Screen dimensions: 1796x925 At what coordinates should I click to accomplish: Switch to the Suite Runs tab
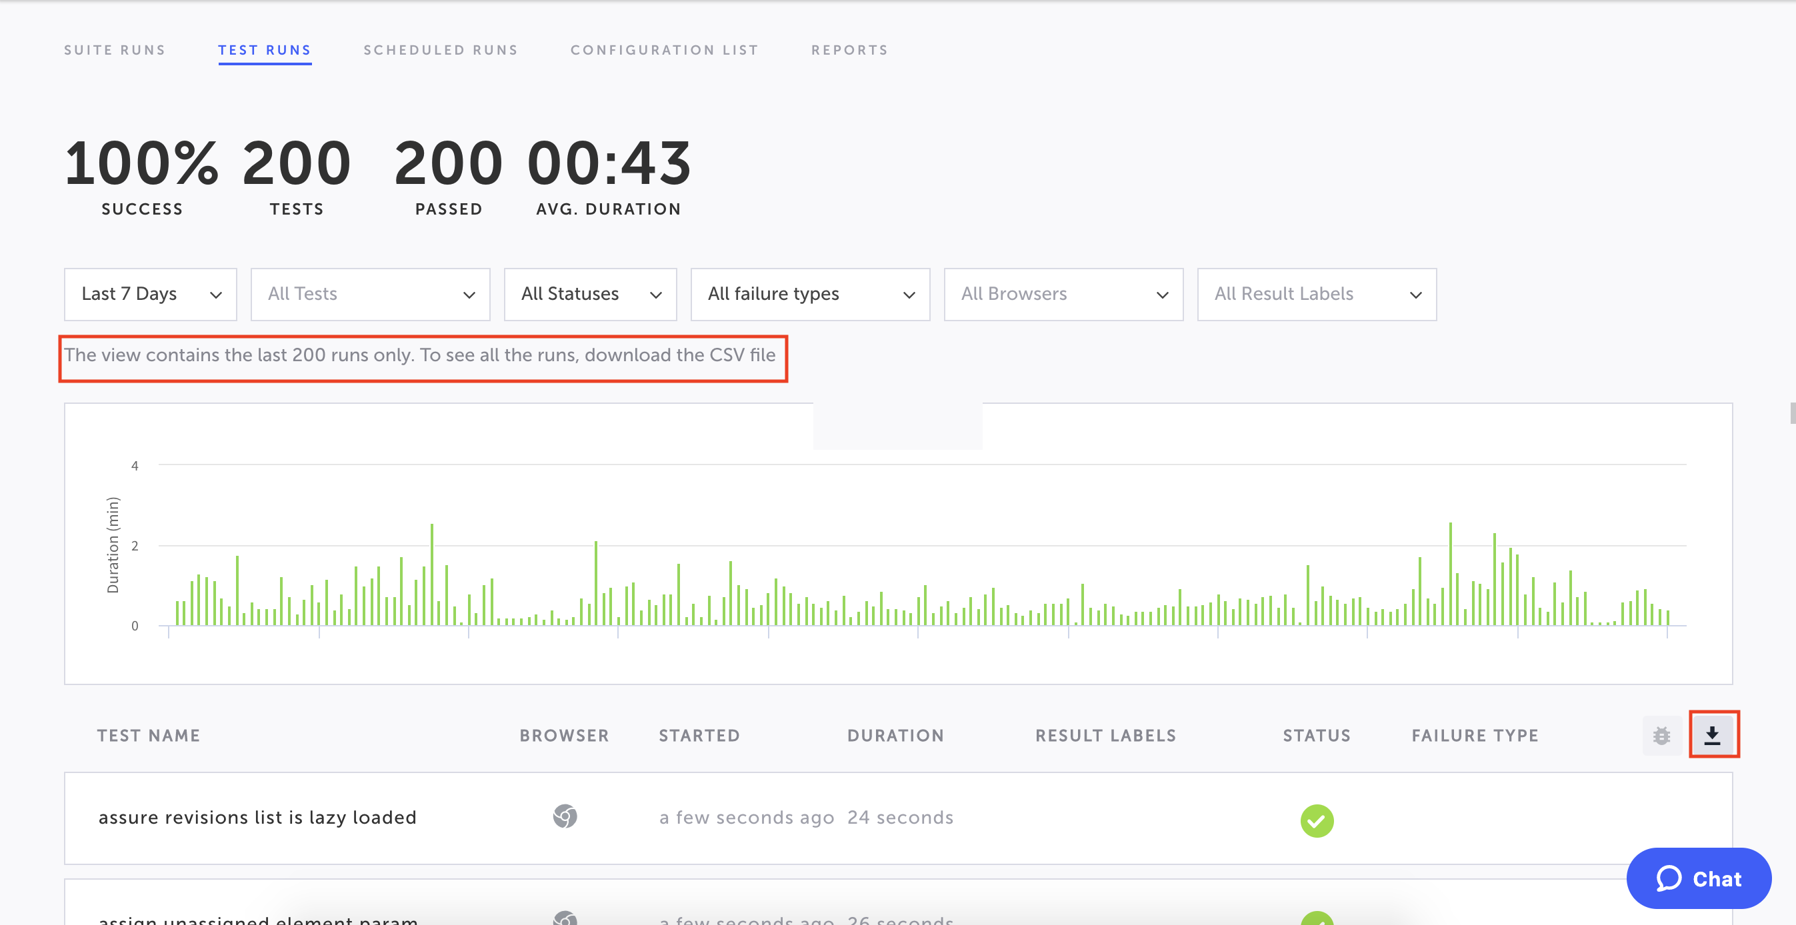tap(115, 50)
